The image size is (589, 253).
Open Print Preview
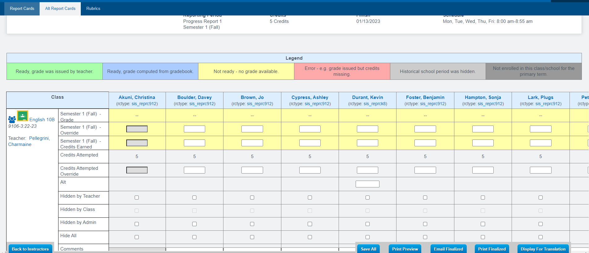(405, 249)
